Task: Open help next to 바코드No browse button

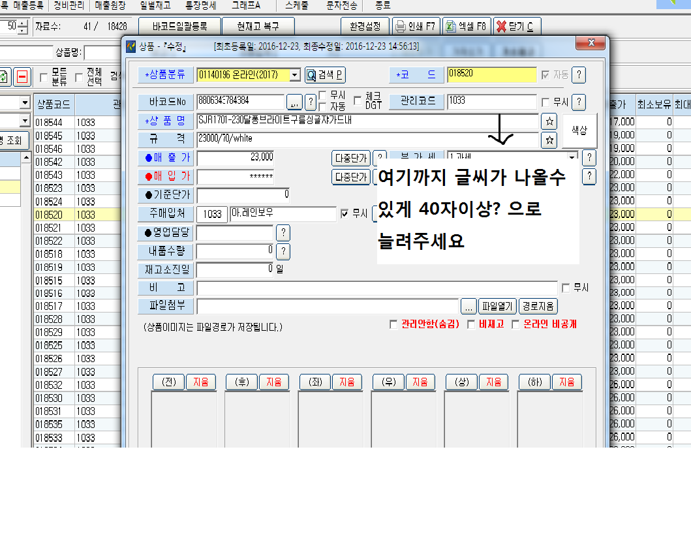Action: click(x=311, y=102)
